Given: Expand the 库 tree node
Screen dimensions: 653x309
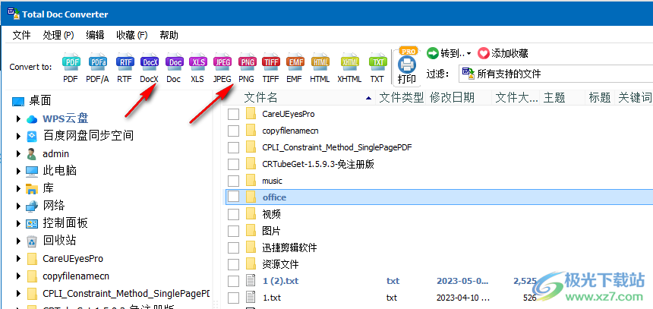Looking at the screenshot, I should (18, 188).
